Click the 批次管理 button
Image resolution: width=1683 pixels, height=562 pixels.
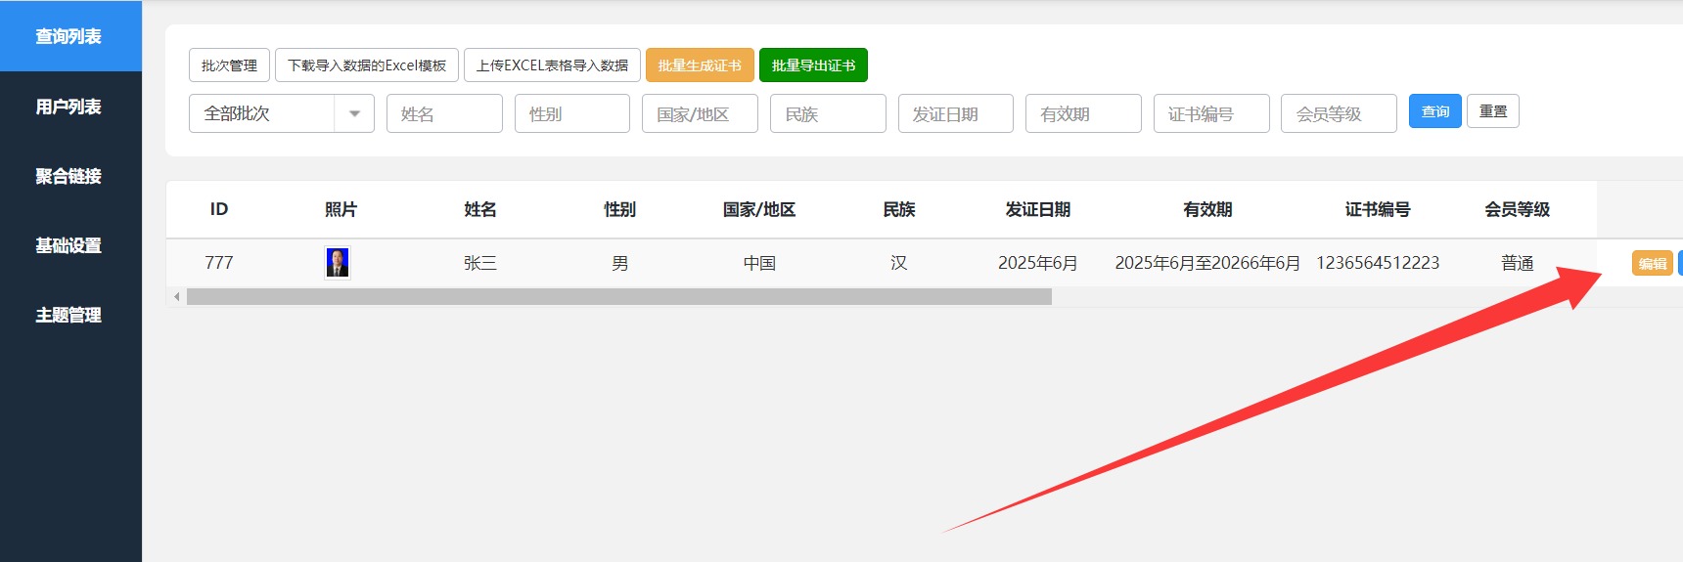click(x=229, y=65)
